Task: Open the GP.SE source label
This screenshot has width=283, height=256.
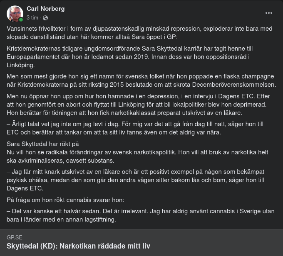Action: [x=15, y=238]
